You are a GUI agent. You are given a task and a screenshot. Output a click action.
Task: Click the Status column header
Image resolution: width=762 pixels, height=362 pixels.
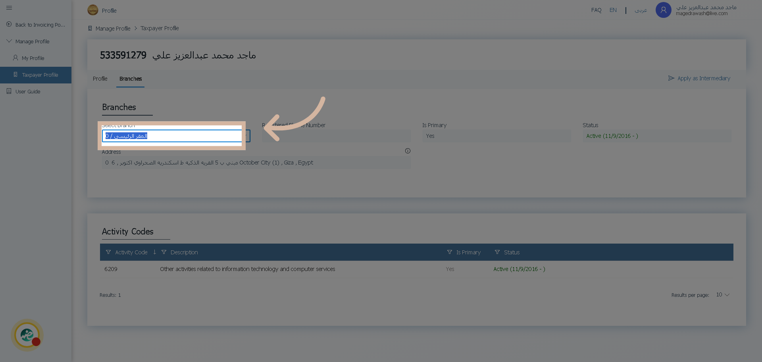tap(512, 252)
